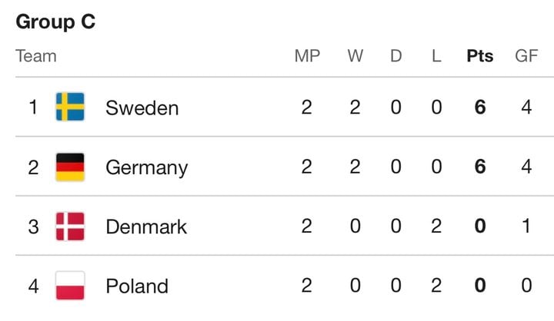Click Poland's rank number 4
Screen dimensions: 554x321
[x=33, y=286]
